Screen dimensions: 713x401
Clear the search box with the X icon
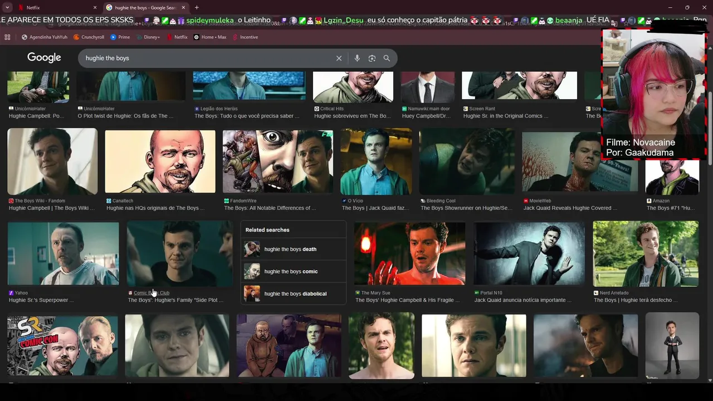[339, 58]
